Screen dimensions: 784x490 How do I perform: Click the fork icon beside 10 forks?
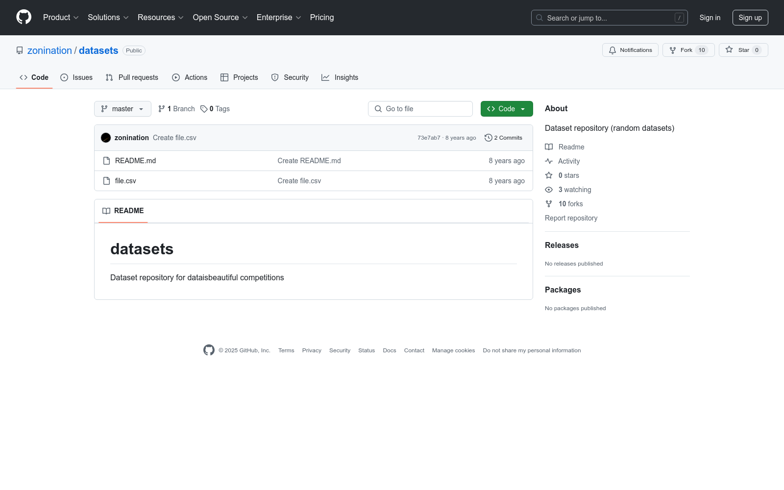[x=549, y=204]
